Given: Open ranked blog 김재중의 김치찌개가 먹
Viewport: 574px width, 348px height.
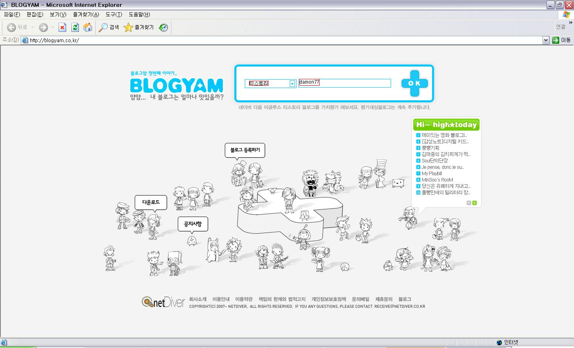Looking at the screenshot, I should (x=446, y=154).
